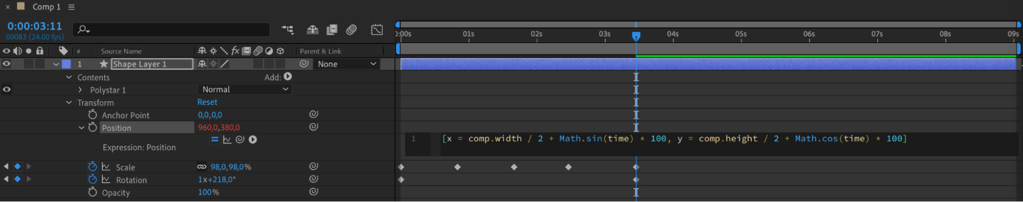The width and height of the screenshot is (1023, 202).
Task: Open the Graph Editor icon
Action: point(377,30)
